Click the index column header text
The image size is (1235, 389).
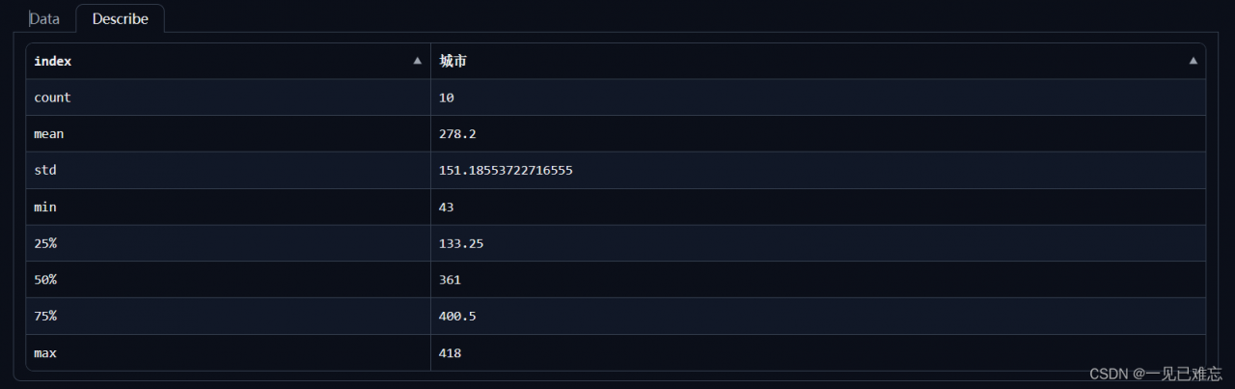point(53,61)
